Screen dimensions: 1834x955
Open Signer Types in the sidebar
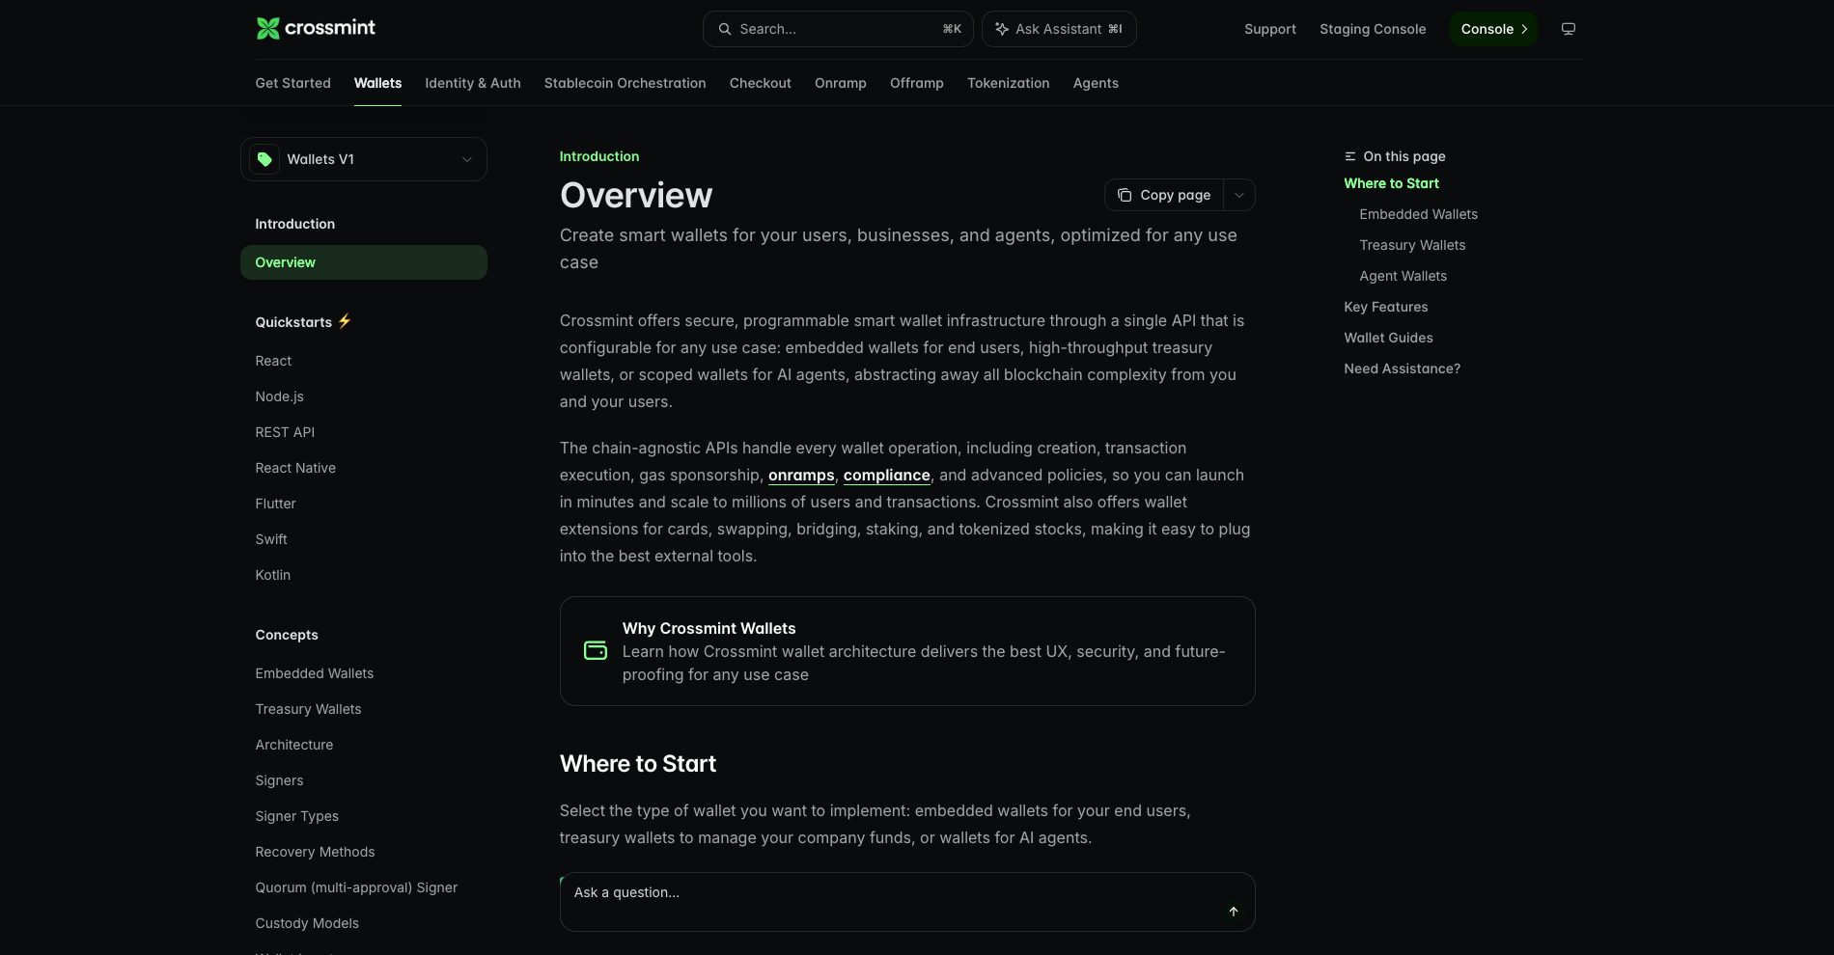point(296,816)
